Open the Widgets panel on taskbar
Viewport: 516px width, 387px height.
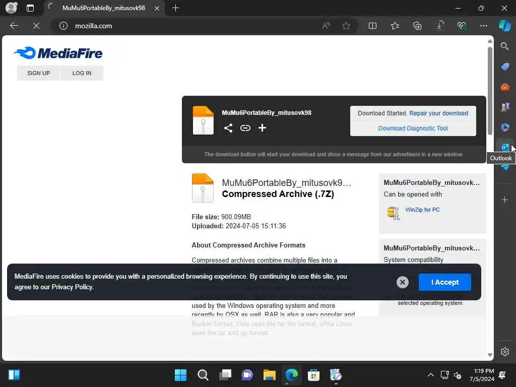coord(14,375)
